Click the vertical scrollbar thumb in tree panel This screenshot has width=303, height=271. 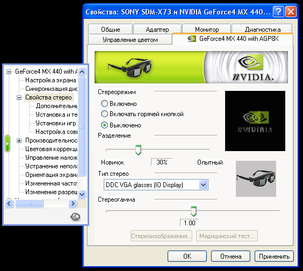(x=82, y=126)
